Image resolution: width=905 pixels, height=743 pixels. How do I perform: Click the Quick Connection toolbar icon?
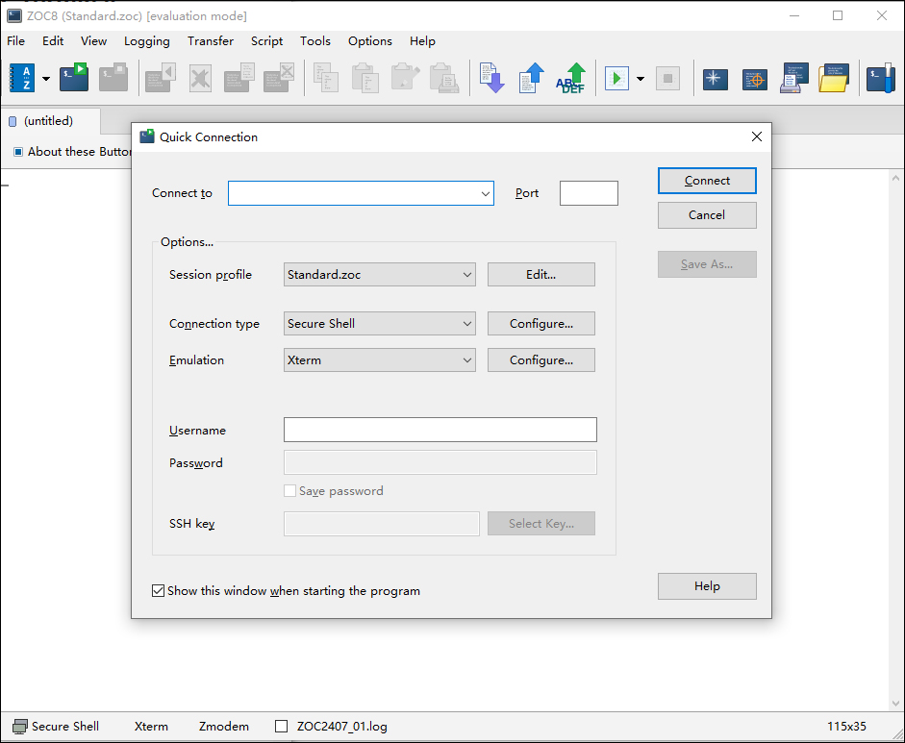[x=74, y=78]
